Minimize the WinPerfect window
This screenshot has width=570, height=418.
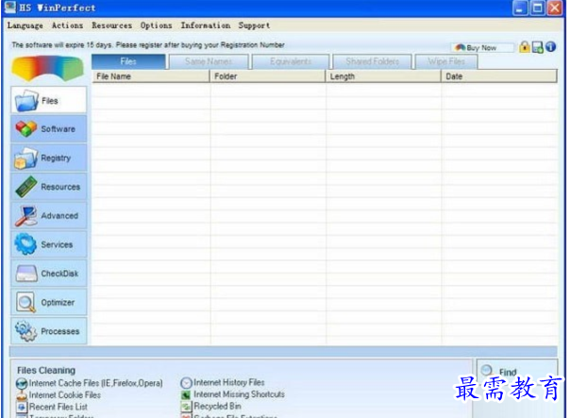[x=520, y=8]
